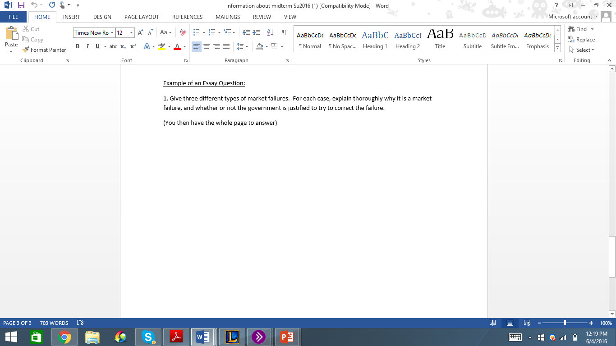Open Google Chrome from the taskbar
The image size is (616, 346).
tap(64, 337)
